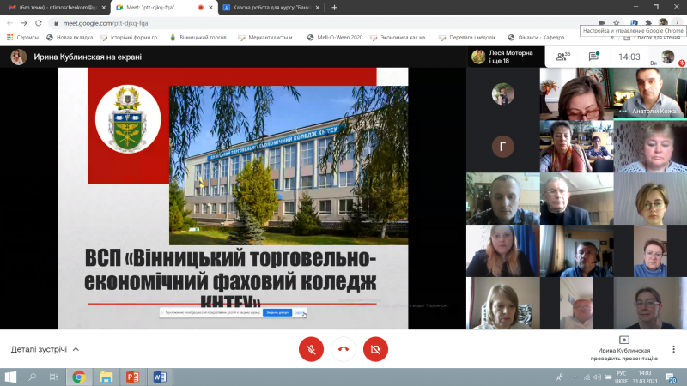
Task: Select Анатолій Кожа... video tile
Action: tap(650, 93)
